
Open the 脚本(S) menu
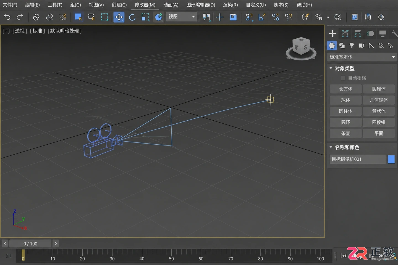click(281, 5)
